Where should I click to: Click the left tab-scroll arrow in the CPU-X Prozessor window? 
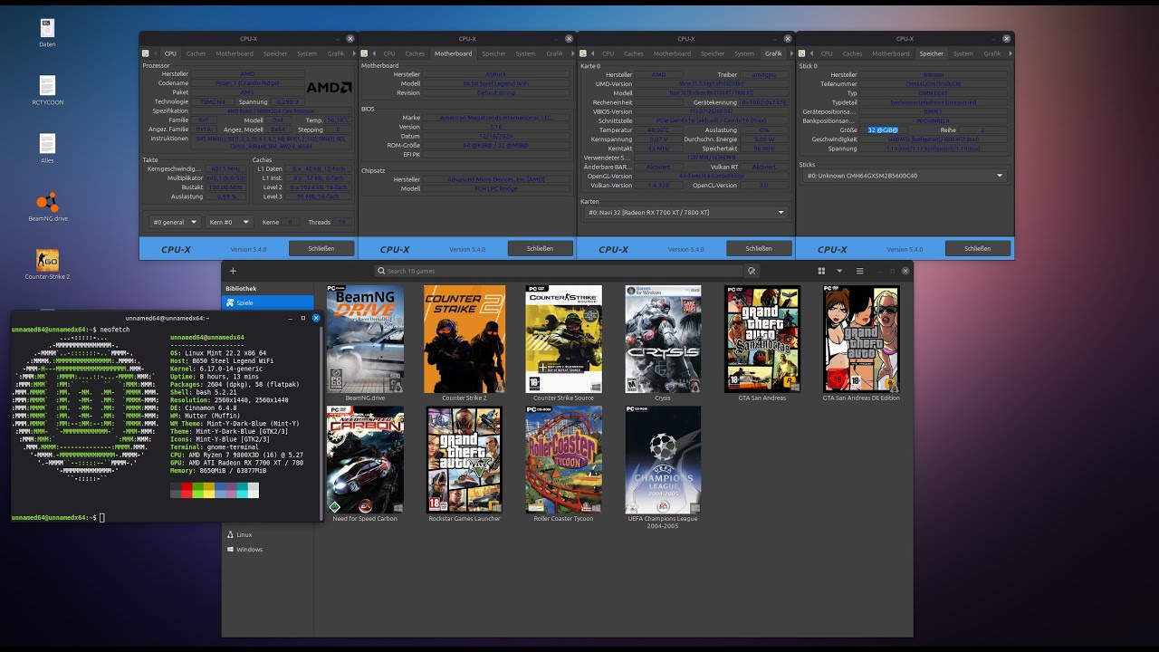(155, 53)
